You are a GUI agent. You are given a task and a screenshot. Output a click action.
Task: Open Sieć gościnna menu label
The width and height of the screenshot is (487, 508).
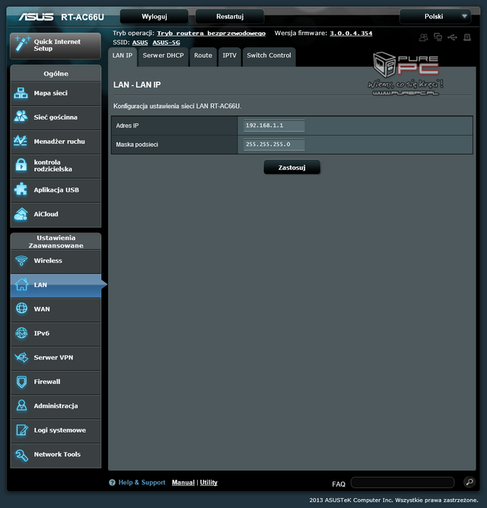click(56, 117)
